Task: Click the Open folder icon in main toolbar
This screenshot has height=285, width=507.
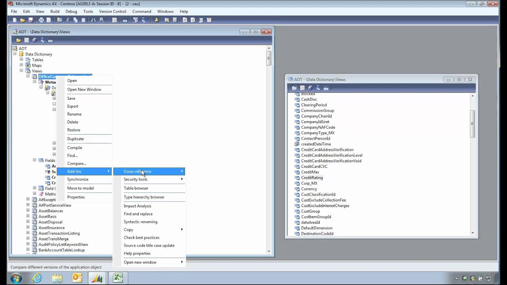Action: [x=23, y=20]
